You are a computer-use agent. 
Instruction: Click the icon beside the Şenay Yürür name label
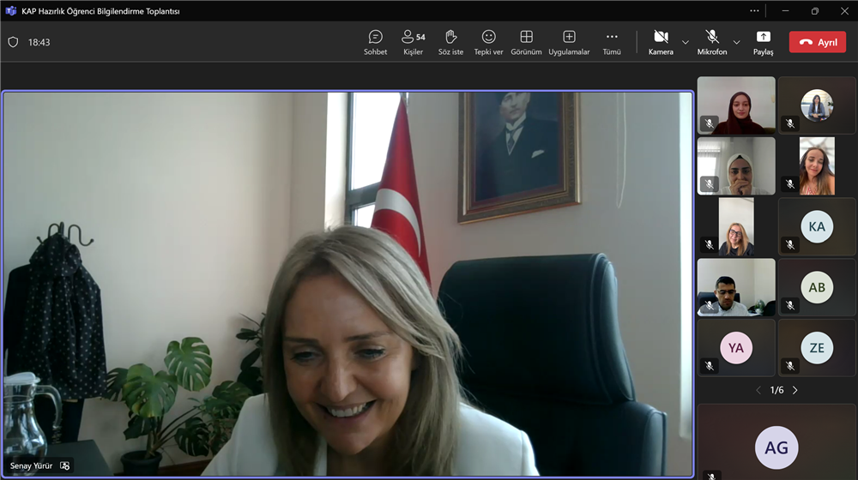[x=64, y=466]
